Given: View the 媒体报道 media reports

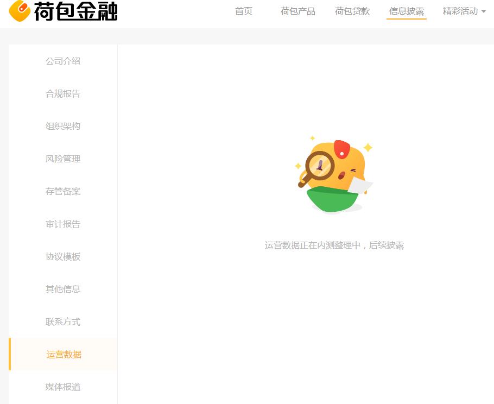Looking at the screenshot, I should [63, 387].
